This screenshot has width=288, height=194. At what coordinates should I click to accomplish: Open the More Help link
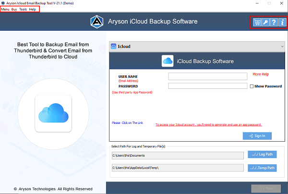(261, 74)
